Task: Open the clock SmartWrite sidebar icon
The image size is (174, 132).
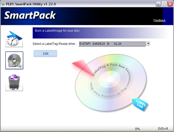Action: pos(14,39)
